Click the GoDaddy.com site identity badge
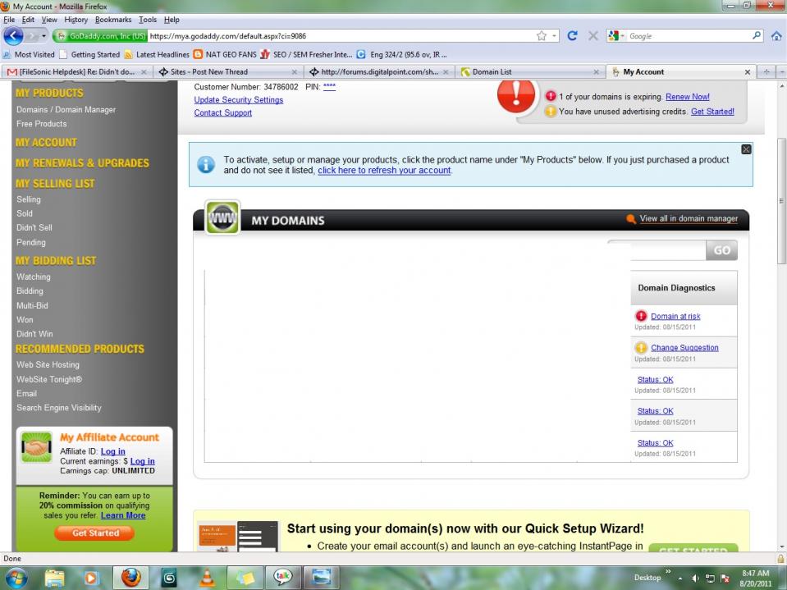The height and width of the screenshot is (590, 787). [100, 36]
